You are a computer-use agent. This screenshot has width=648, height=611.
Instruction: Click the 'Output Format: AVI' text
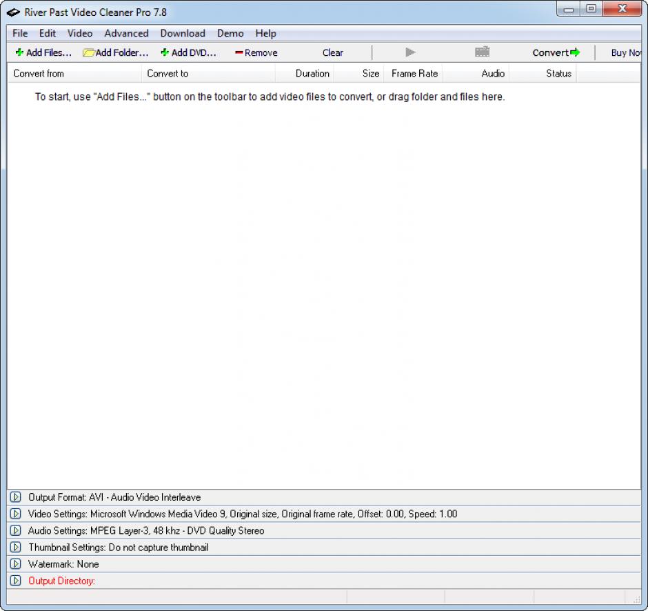[114, 497]
